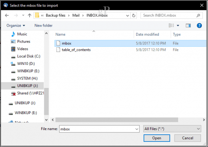Create a New folder
208x147 pixels.
[x=43, y=25]
